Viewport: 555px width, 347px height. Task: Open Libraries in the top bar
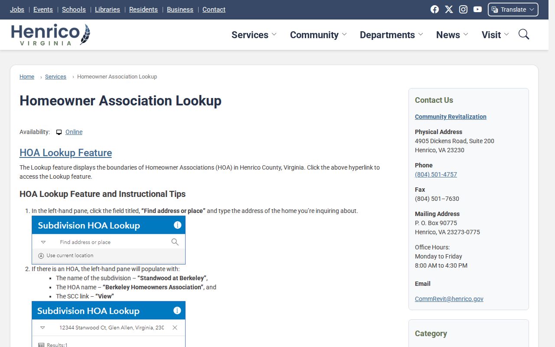coord(108,10)
